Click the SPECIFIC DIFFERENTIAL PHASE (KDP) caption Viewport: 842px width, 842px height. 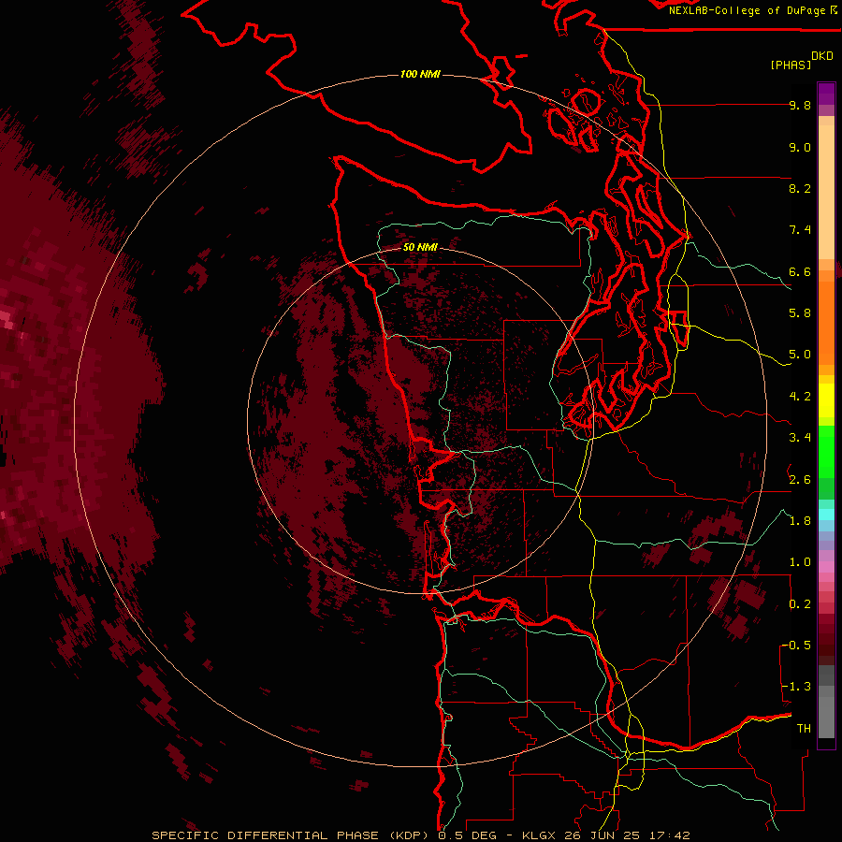click(x=290, y=835)
